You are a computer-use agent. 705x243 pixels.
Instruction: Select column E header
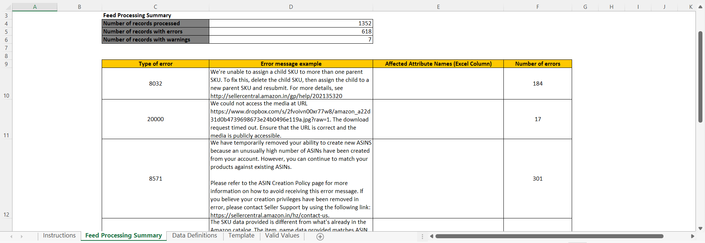click(438, 7)
